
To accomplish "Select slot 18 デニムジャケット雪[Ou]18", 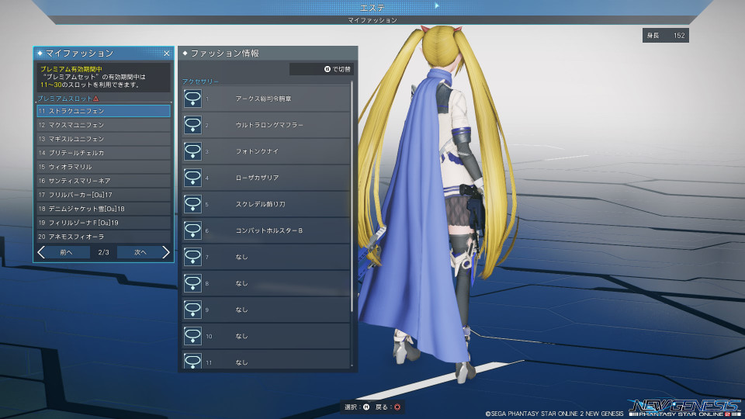I will (103, 209).
